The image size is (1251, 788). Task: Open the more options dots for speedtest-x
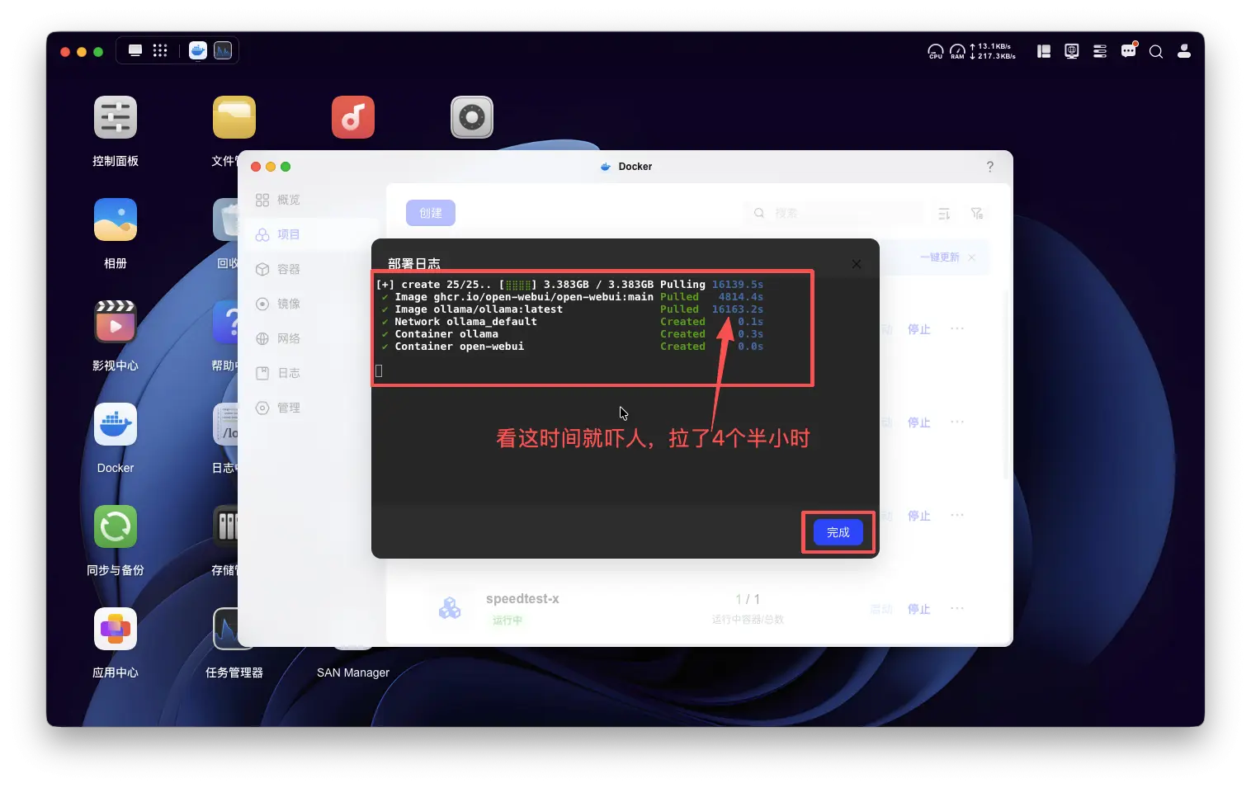957,608
